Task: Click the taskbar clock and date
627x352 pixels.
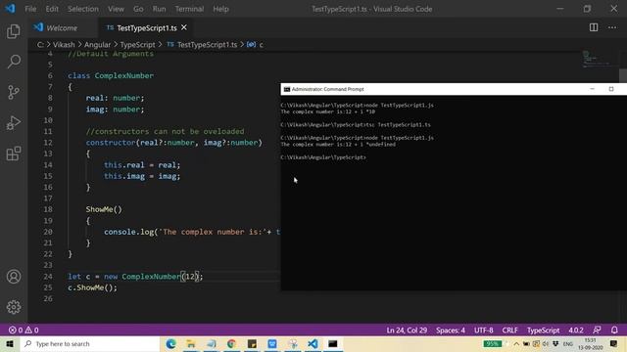Action: click(x=590, y=343)
